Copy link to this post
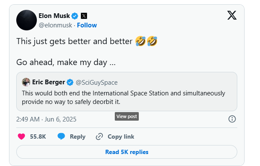 click(121, 137)
